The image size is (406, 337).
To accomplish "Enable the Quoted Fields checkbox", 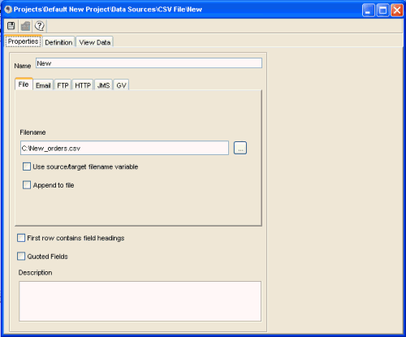I will pyautogui.click(x=21, y=256).
